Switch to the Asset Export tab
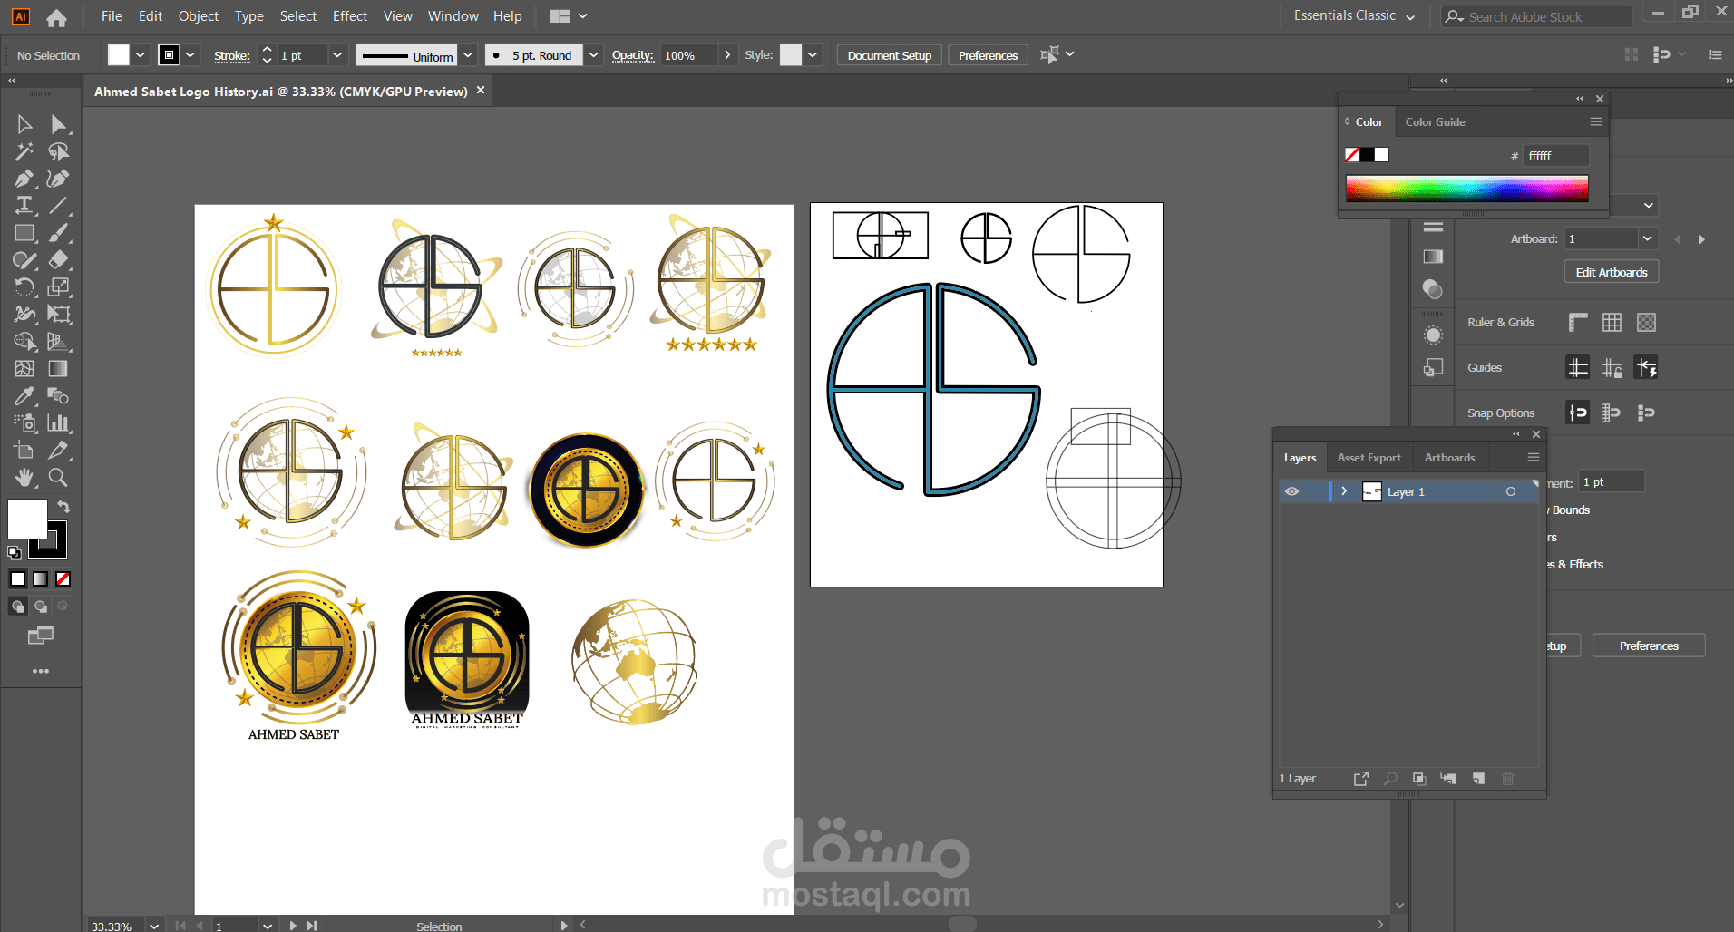The width and height of the screenshot is (1734, 932). [x=1369, y=458]
